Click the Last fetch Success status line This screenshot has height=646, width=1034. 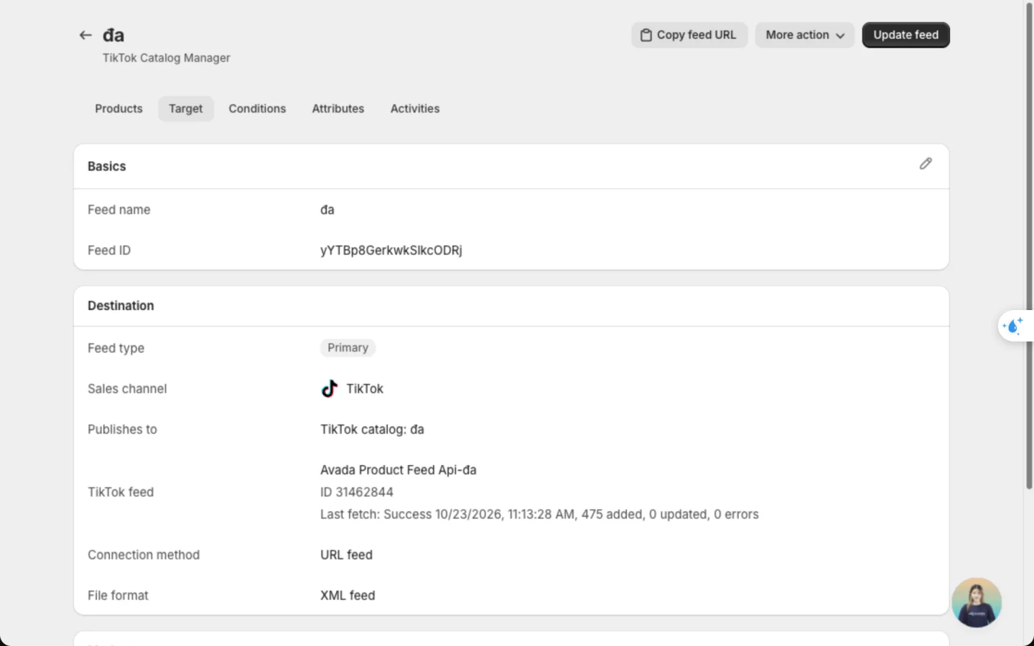pyautogui.click(x=539, y=515)
